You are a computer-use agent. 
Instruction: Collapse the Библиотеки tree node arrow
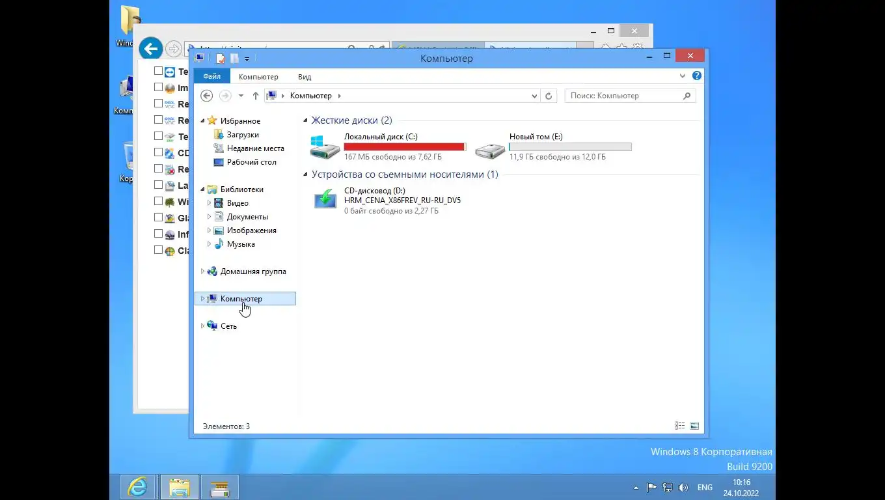[202, 189]
